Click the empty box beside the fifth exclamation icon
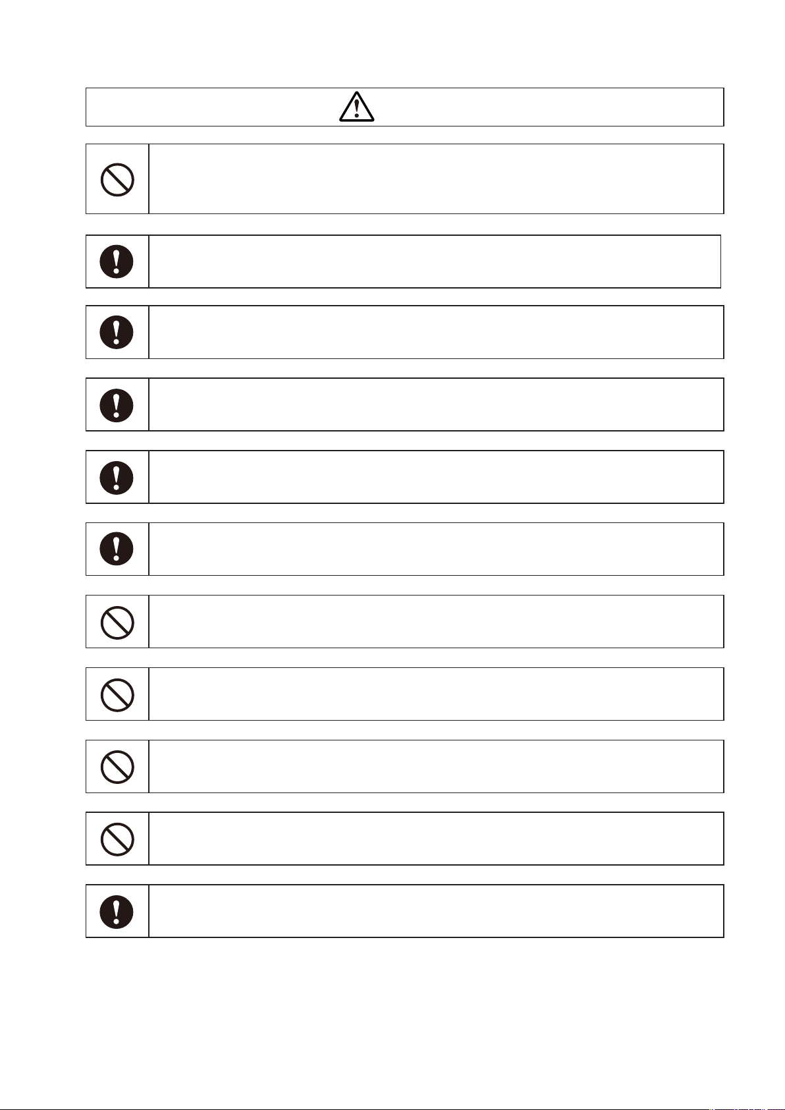 tap(437, 549)
